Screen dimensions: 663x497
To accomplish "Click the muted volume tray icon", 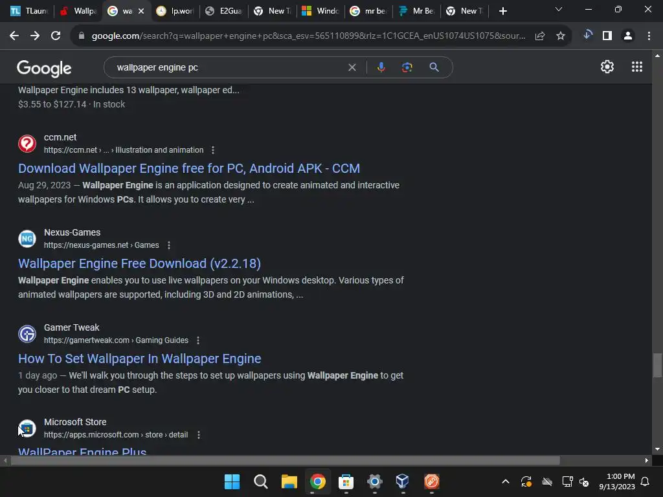I will coord(584,481).
